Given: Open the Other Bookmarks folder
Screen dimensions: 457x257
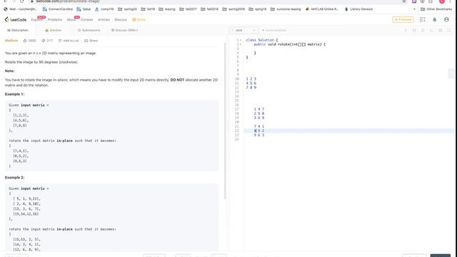Looking at the screenshot, I should click(x=436, y=9).
